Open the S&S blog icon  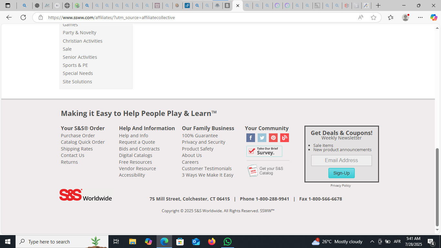click(284, 138)
